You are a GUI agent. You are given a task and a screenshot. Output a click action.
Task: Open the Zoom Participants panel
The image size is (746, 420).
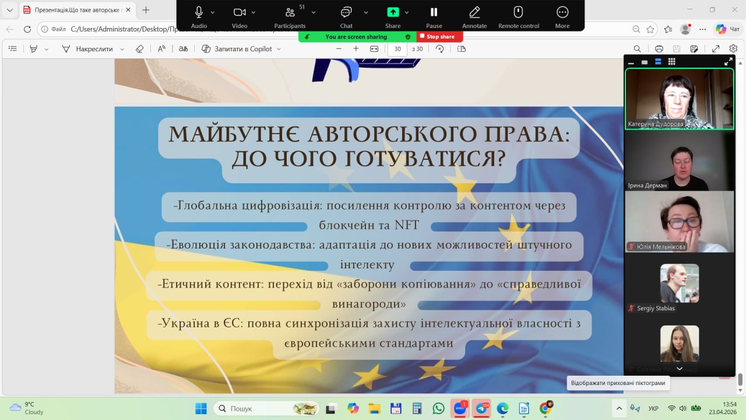(290, 13)
